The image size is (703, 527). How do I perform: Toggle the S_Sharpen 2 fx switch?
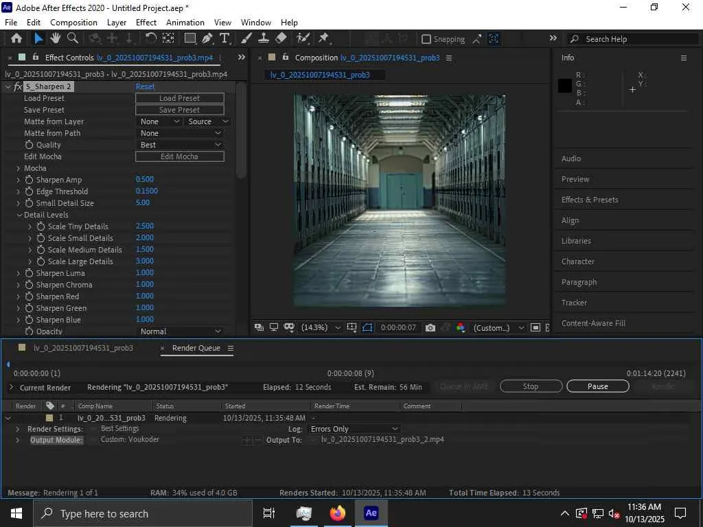[18, 87]
